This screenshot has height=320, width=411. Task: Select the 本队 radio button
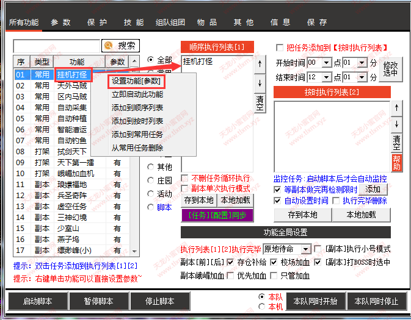pyautogui.click(x=261, y=296)
